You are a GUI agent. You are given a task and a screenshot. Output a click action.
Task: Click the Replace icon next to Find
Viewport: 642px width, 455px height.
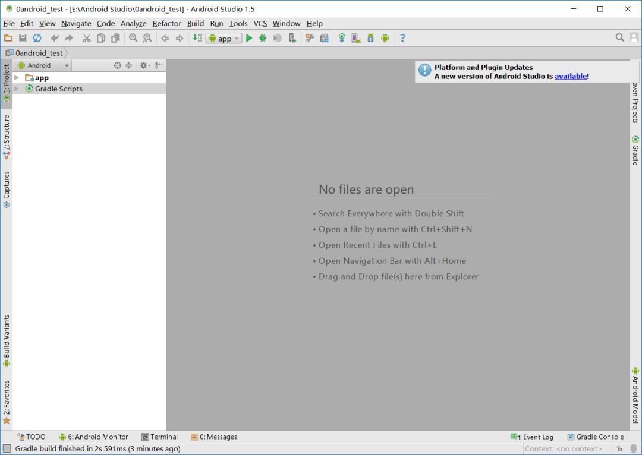pyautogui.click(x=147, y=38)
